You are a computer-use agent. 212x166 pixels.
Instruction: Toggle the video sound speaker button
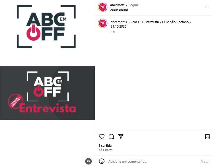tap(88, 161)
